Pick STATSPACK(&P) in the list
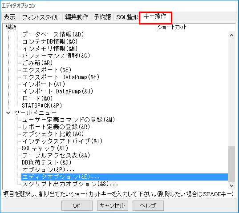This screenshot has height=213, width=239. point(42,105)
